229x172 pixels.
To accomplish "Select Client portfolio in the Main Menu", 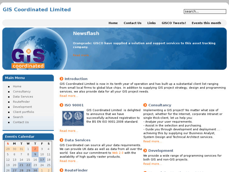I will pyautogui.click(x=24, y=112).
